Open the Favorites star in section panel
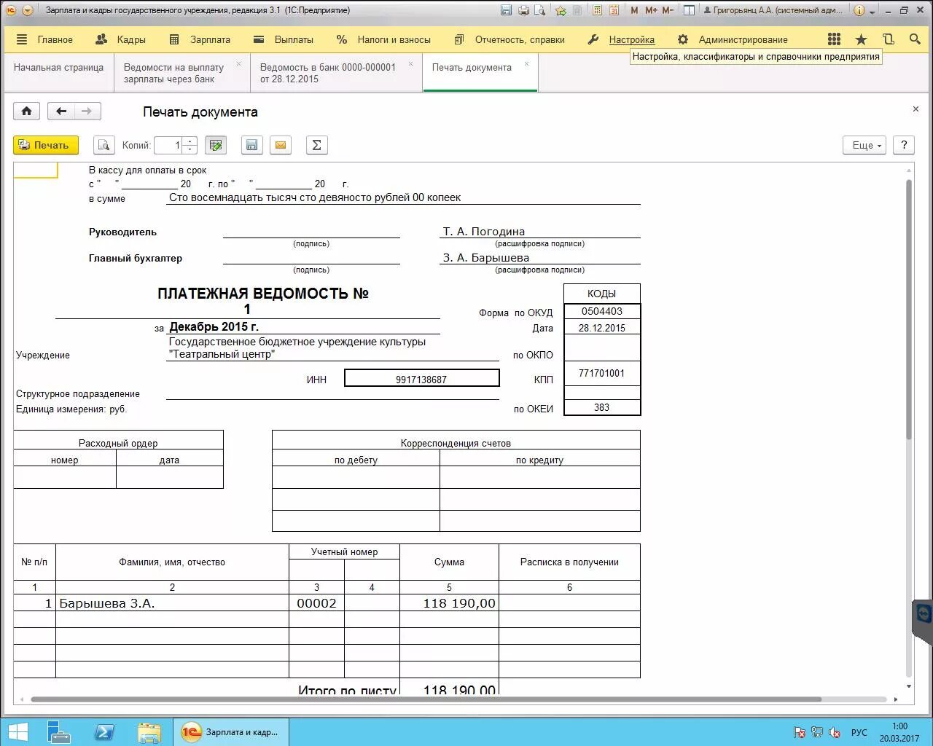The image size is (933, 746). [x=861, y=39]
